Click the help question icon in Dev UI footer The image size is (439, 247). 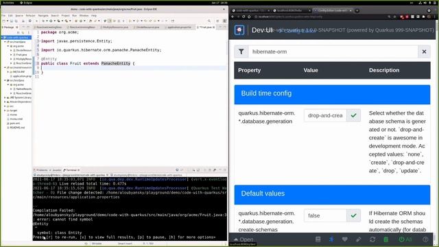click(x=425, y=239)
